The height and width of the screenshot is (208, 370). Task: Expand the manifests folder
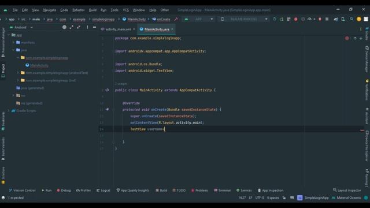pyautogui.click(x=13, y=42)
